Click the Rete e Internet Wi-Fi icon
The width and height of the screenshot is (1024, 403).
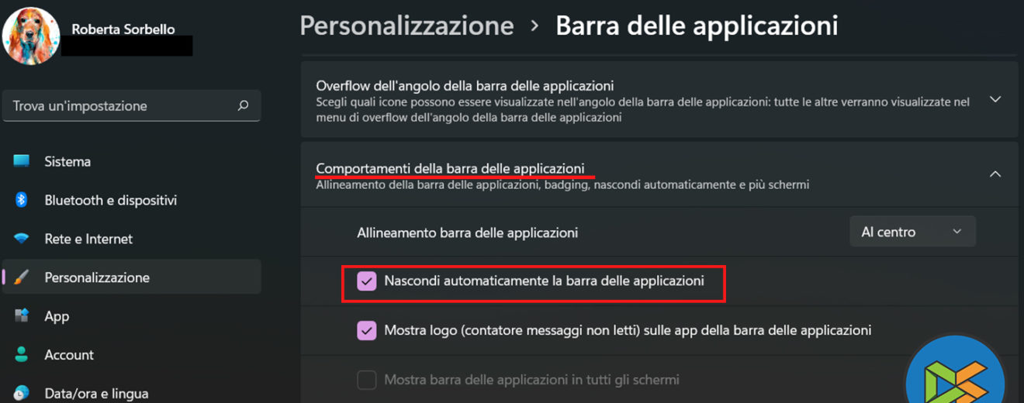pyautogui.click(x=22, y=239)
